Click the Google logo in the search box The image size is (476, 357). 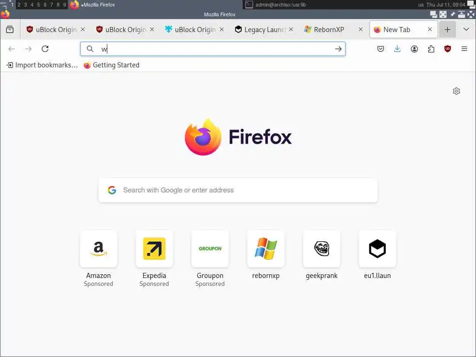tap(112, 190)
